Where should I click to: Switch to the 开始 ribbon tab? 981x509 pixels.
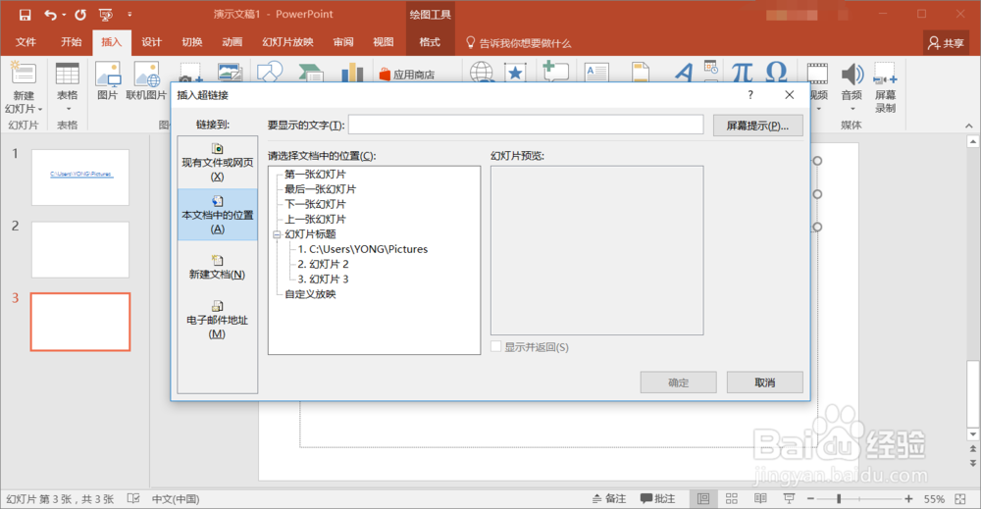click(72, 42)
